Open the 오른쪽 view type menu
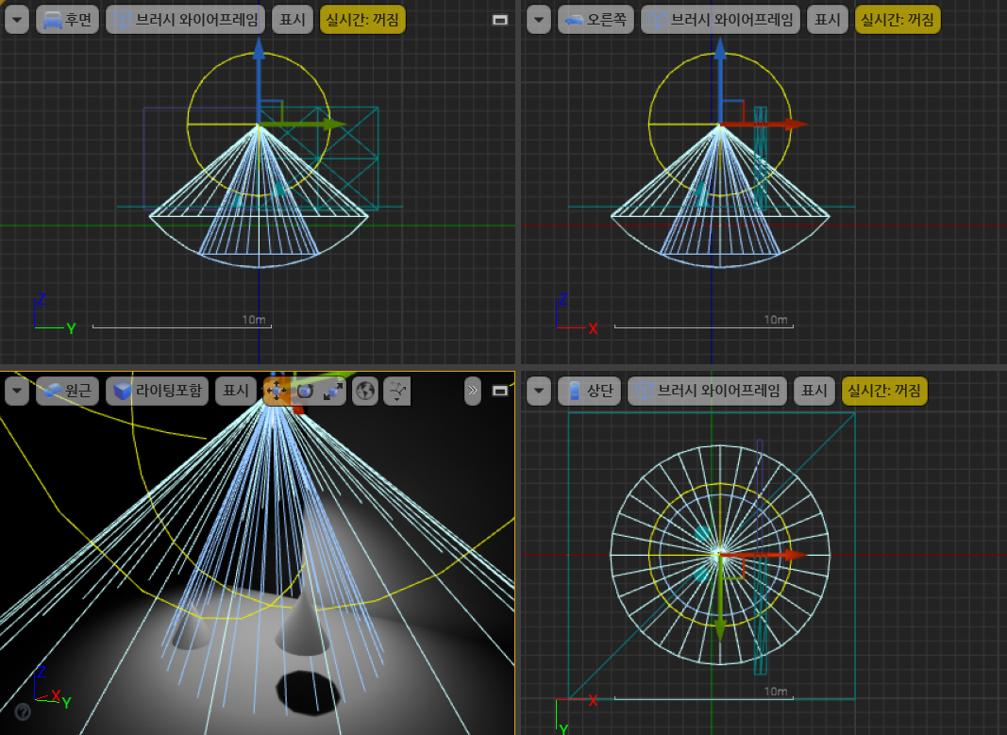1007x735 pixels. (x=596, y=20)
